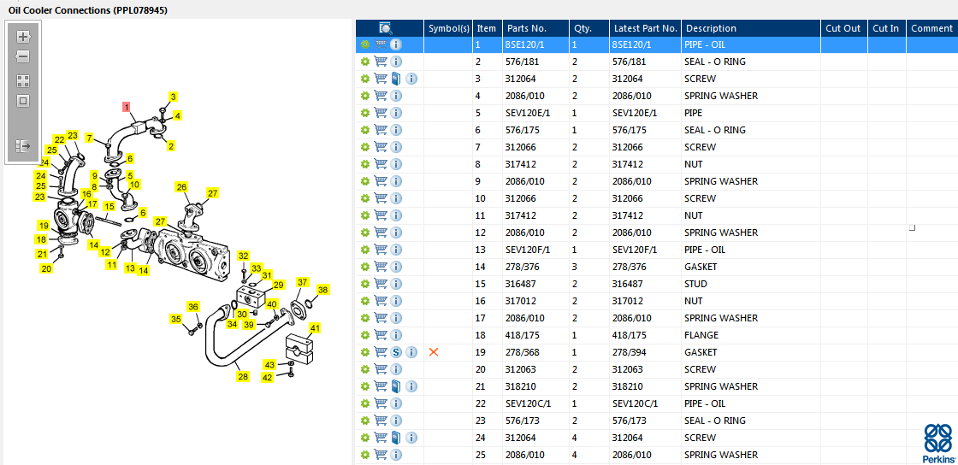Screen dimensions: 958x465
Task: Click the STUD description cell
Action: (696, 284)
